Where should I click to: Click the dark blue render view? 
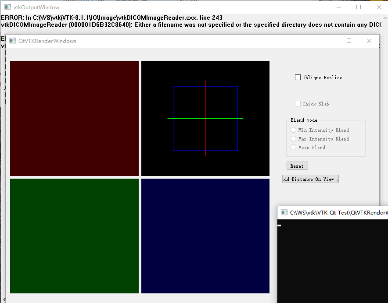[x=205, y=236]
